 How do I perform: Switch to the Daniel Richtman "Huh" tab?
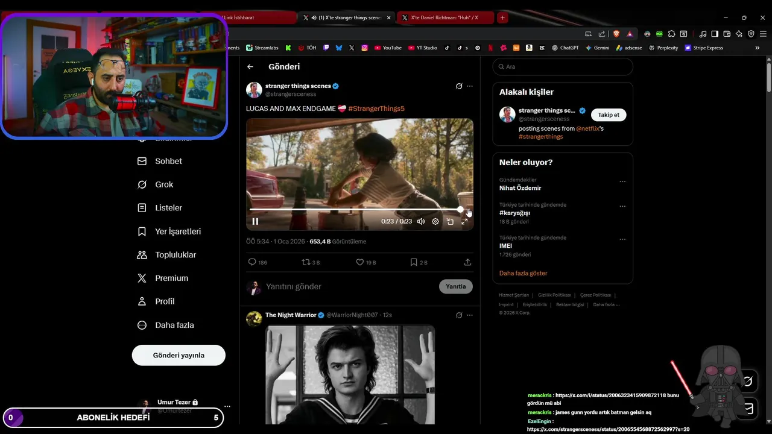pyautogui.click(x=445, y=18)
